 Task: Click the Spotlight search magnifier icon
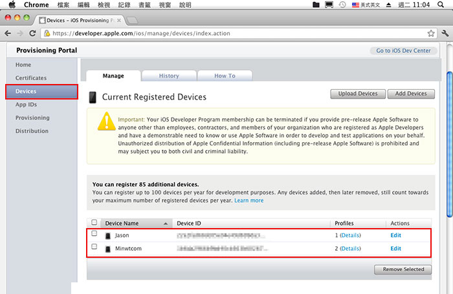pyautogui.click(x=441, y=5)
